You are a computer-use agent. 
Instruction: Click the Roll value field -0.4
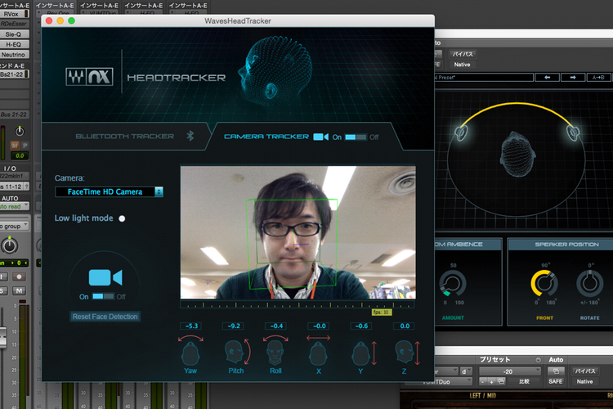pyautogui.click(x=276, y=326)
